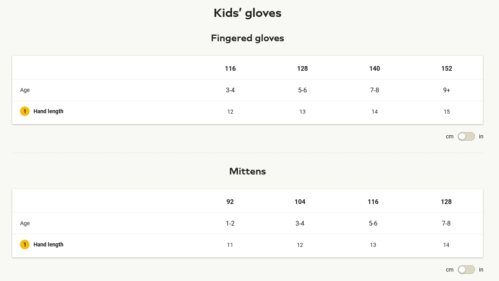The image size is (499, 281).
Task: Click the Mittens section heading
Action: click(x=247, y=171)
